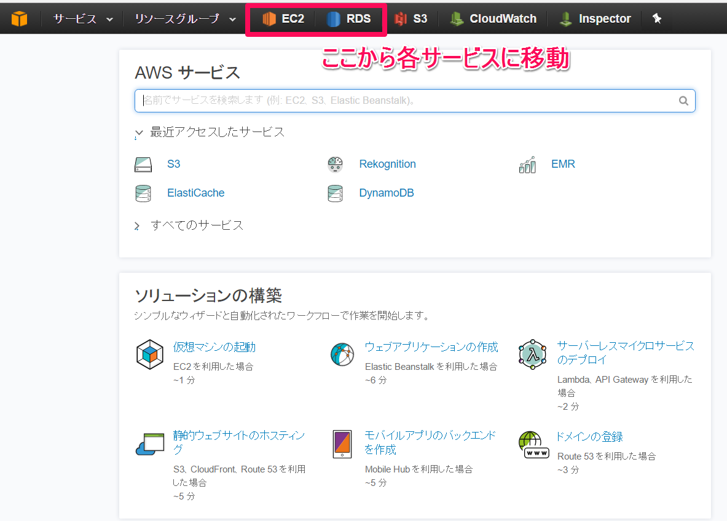Open the EMR service link

(x=563, y=164)
